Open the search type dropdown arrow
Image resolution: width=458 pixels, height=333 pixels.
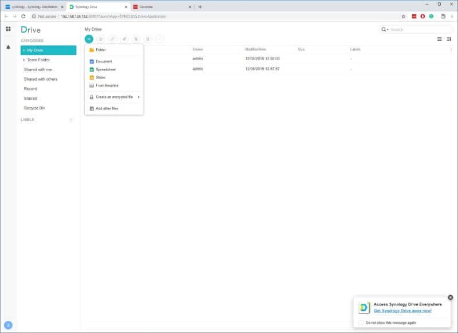pyautogui.click(x=389, y=28)
